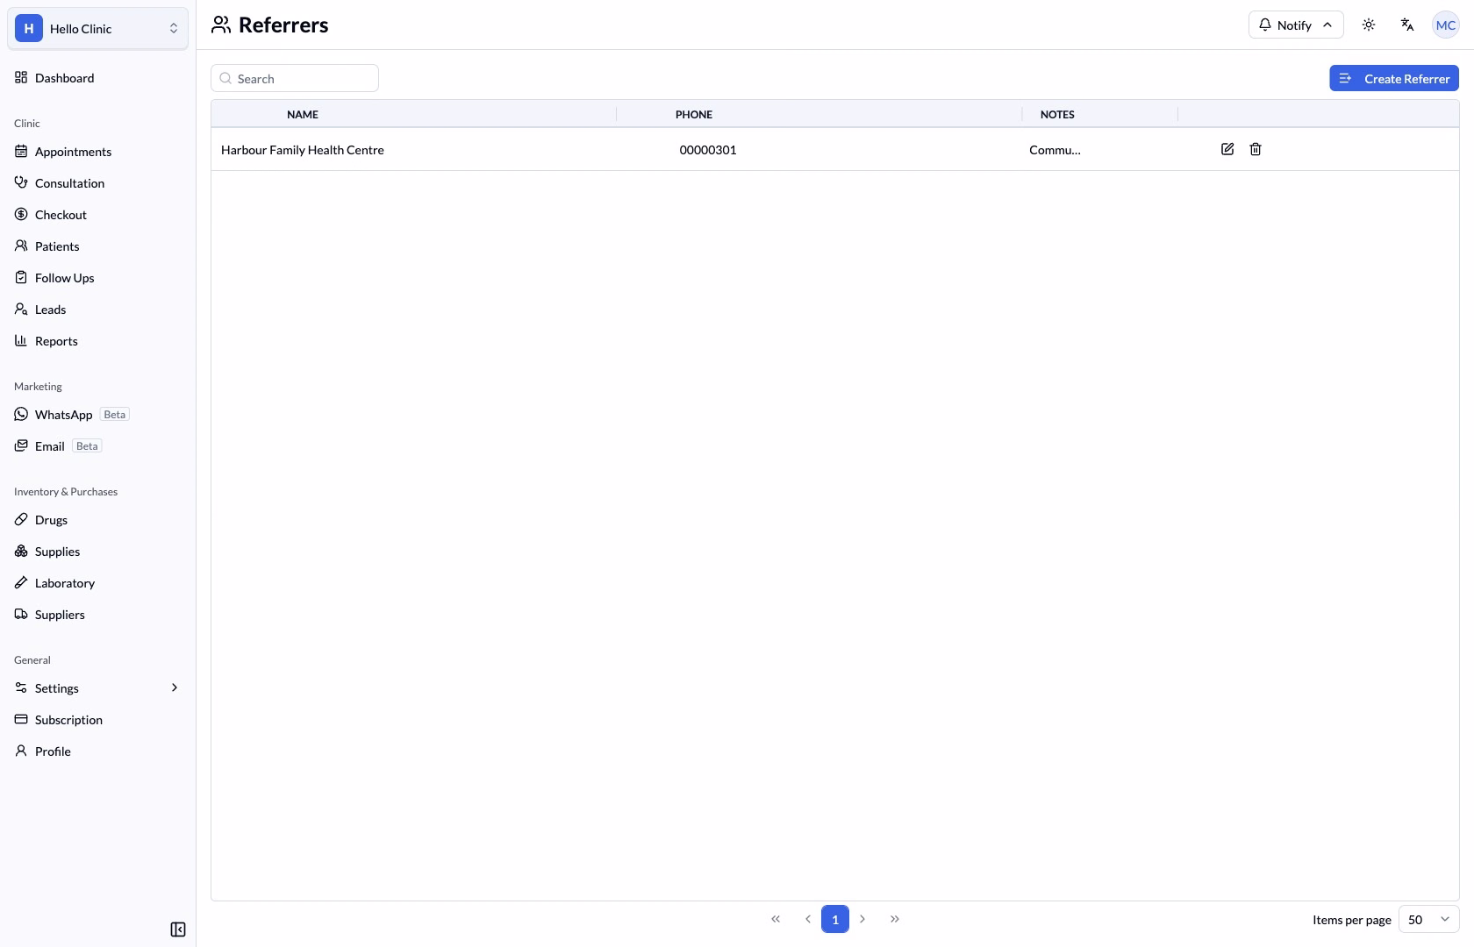Click the bell icon in Notify

(1265, 25)
